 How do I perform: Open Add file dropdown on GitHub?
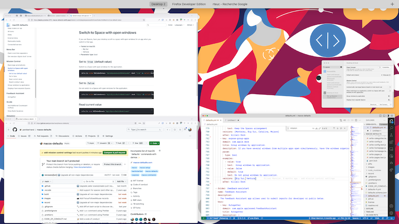click(121, 181)
